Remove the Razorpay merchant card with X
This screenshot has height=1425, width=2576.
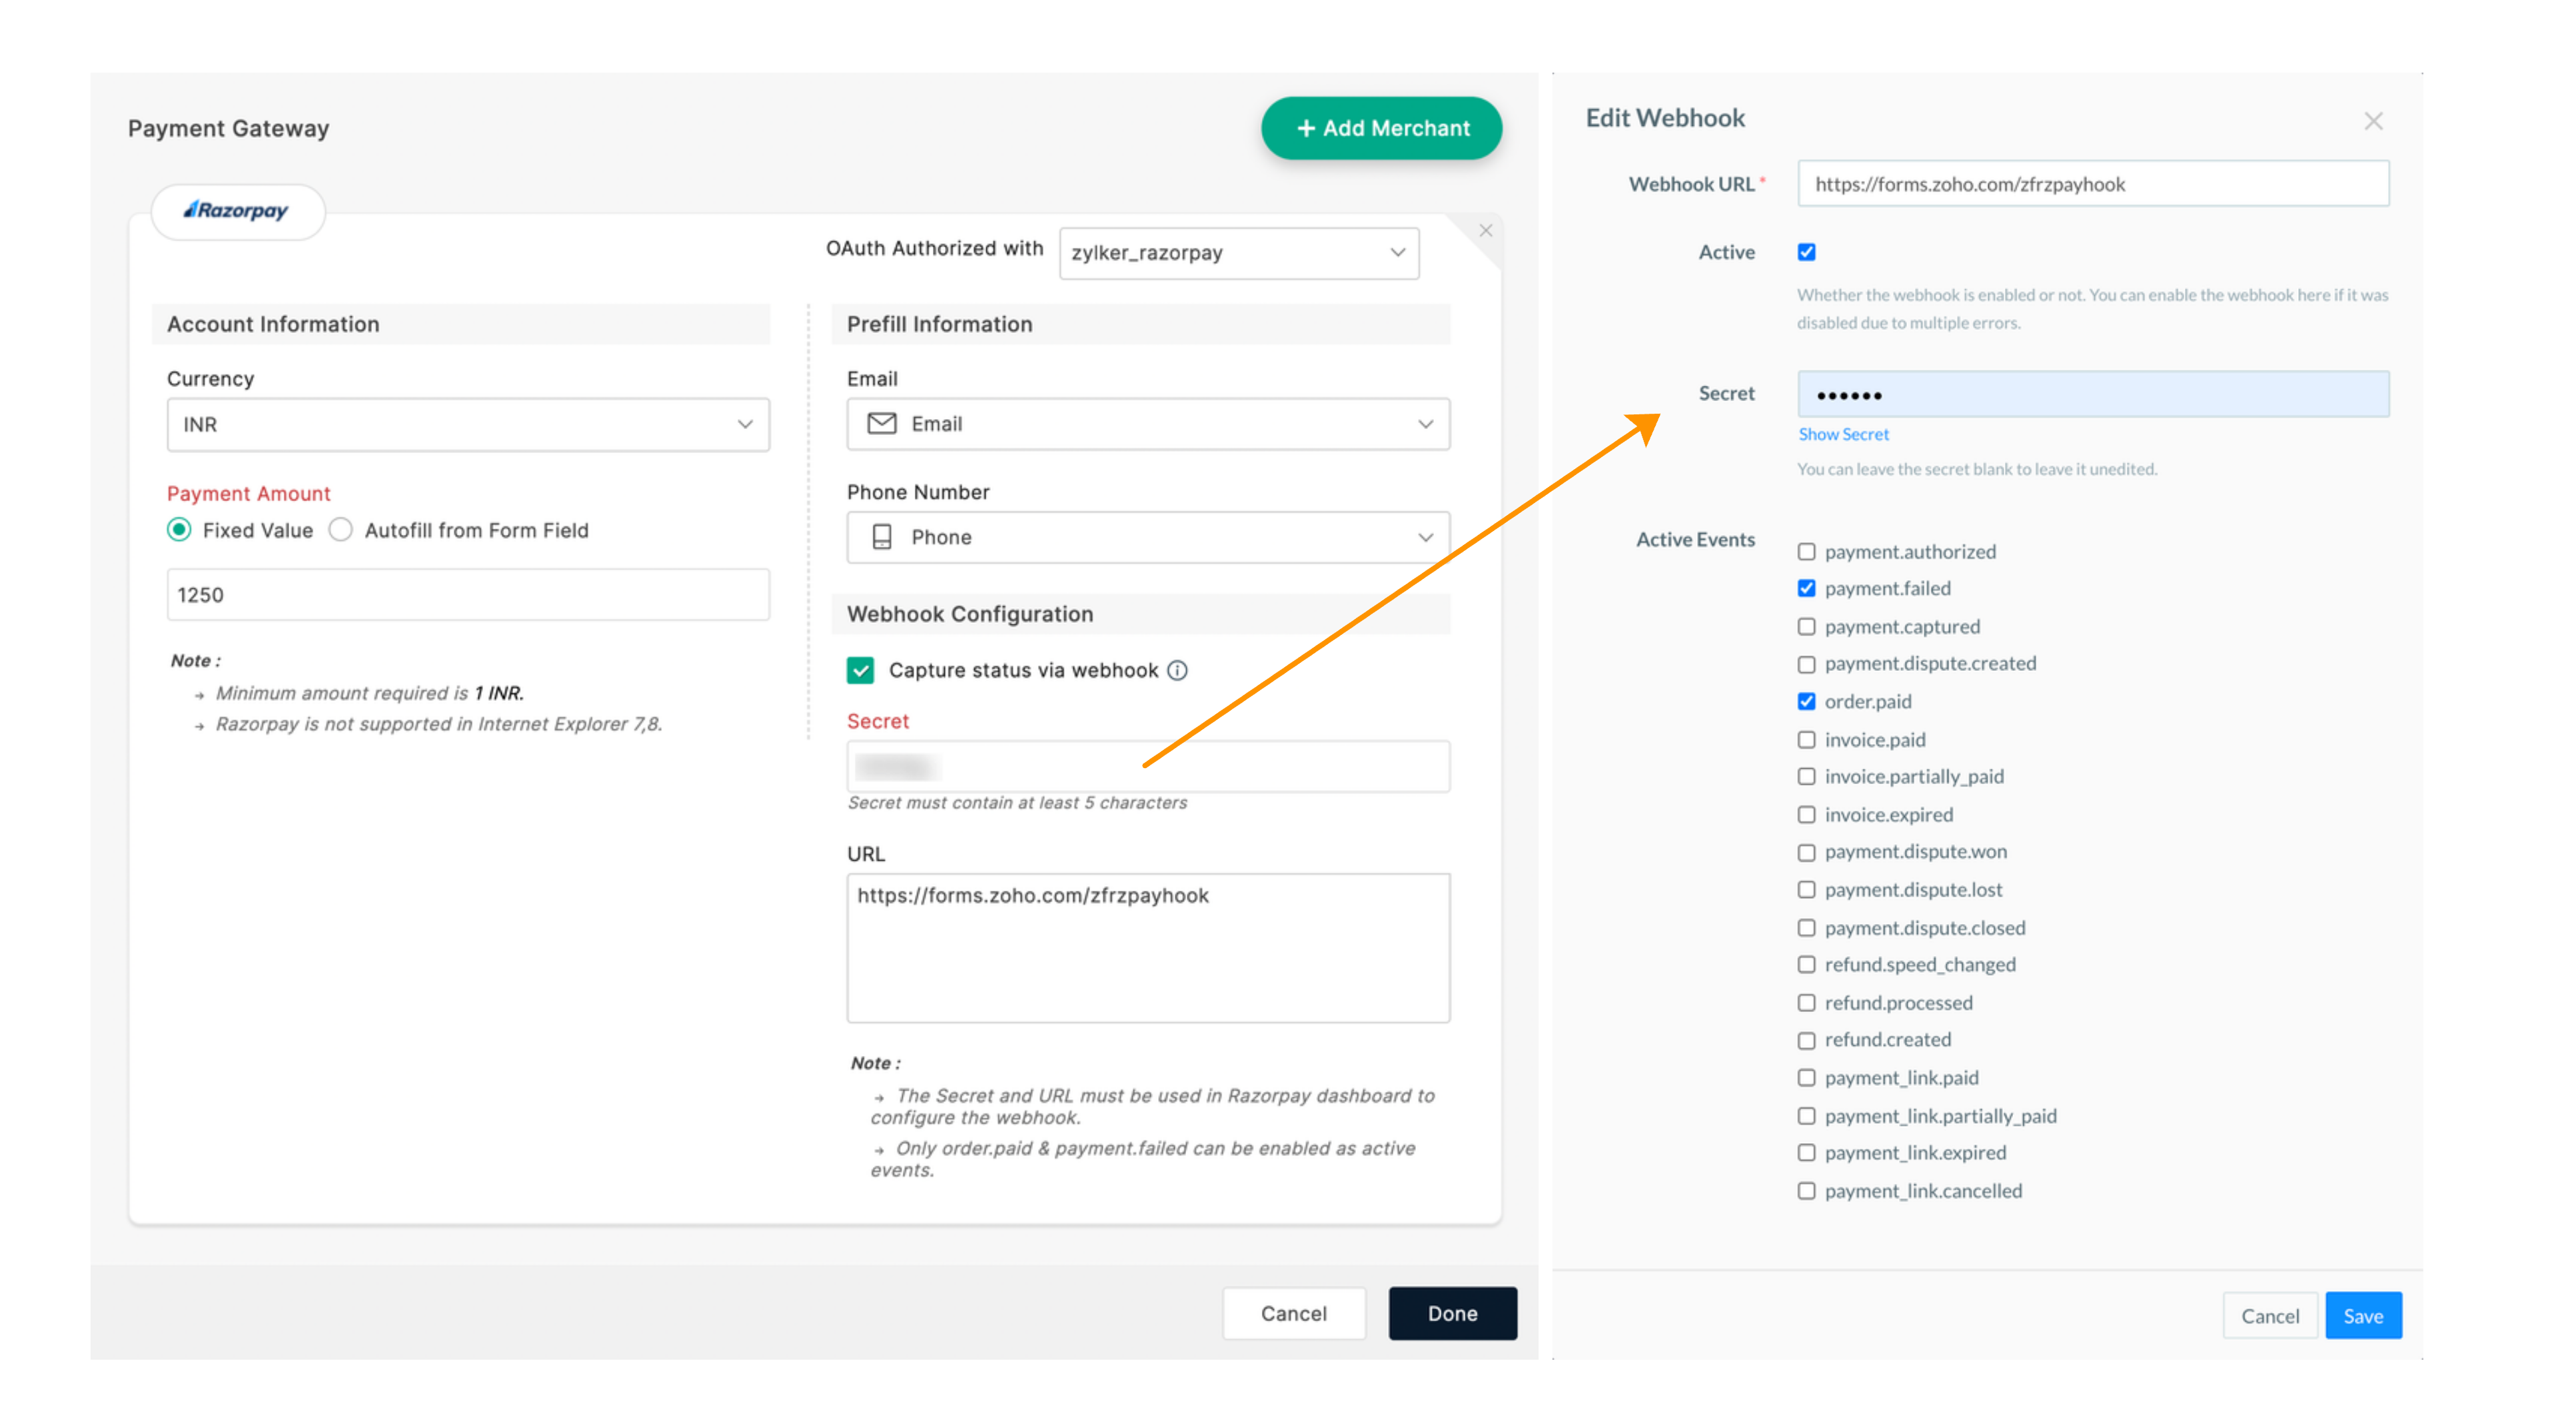pyautogui.click(x=1485, y=231)
